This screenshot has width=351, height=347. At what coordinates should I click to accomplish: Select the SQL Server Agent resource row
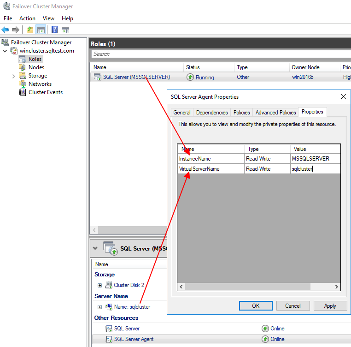point(222,339)
